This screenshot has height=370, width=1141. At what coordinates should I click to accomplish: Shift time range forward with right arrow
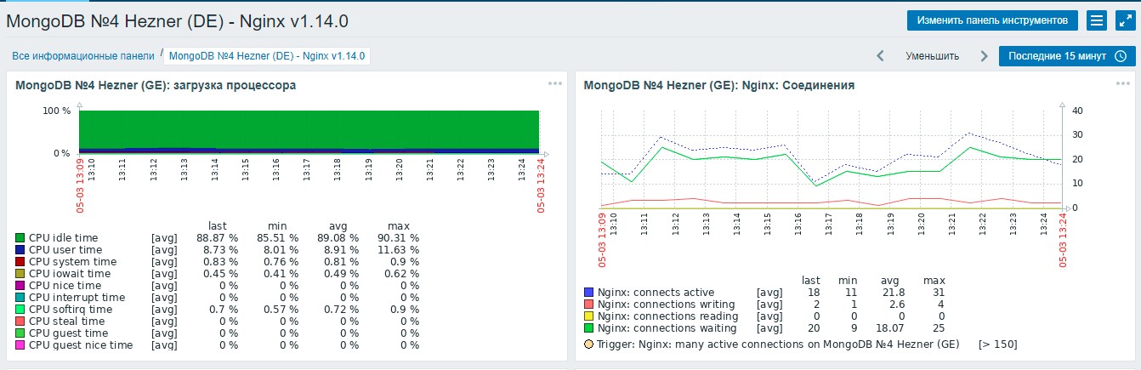(x=984, y=56)
